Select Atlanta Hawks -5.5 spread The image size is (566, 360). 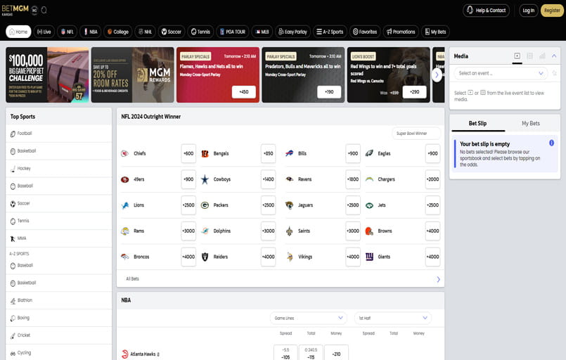coord(285,354)
